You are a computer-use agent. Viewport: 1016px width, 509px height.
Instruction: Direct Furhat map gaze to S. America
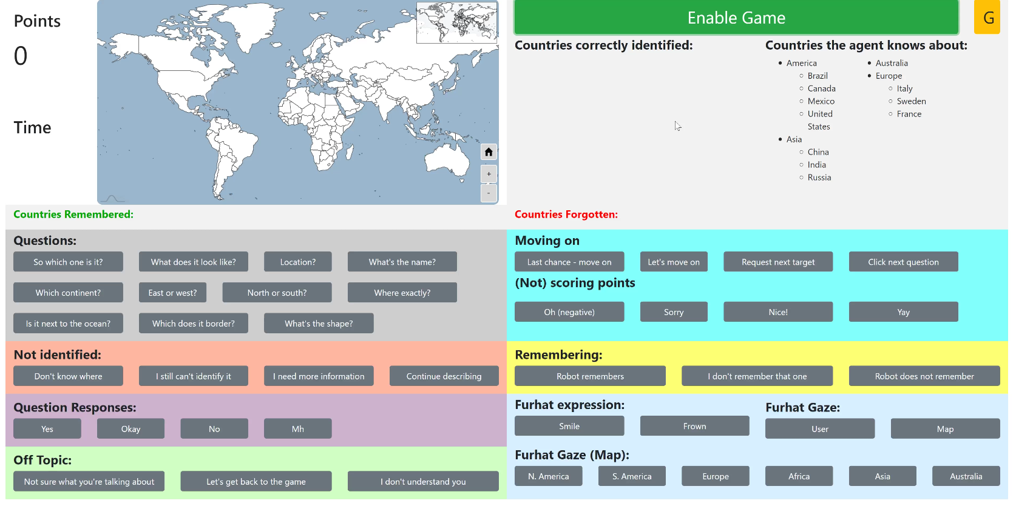click(632, 476)
